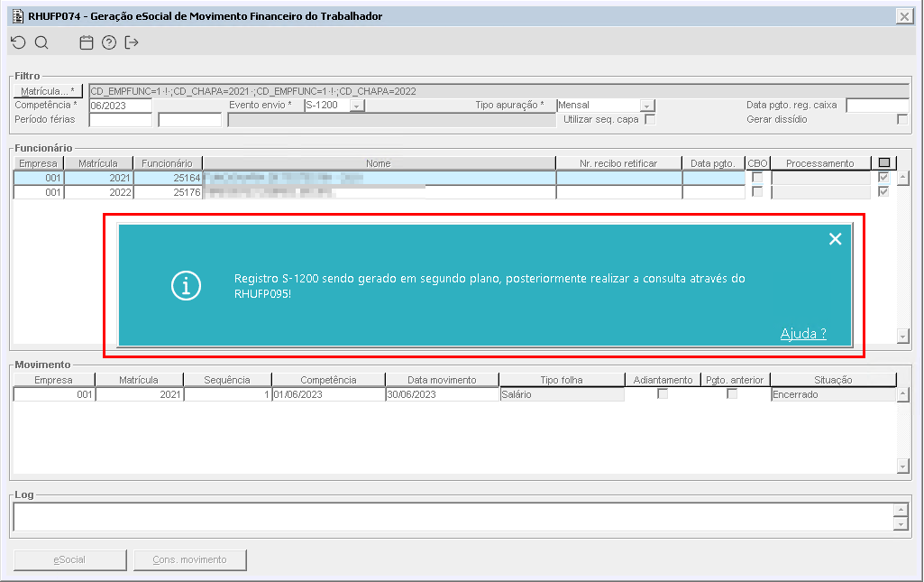Viewport: 924px width, 582px height.
Task: Click the Nr. recibo retificar column header
Action: coord(618,163)
